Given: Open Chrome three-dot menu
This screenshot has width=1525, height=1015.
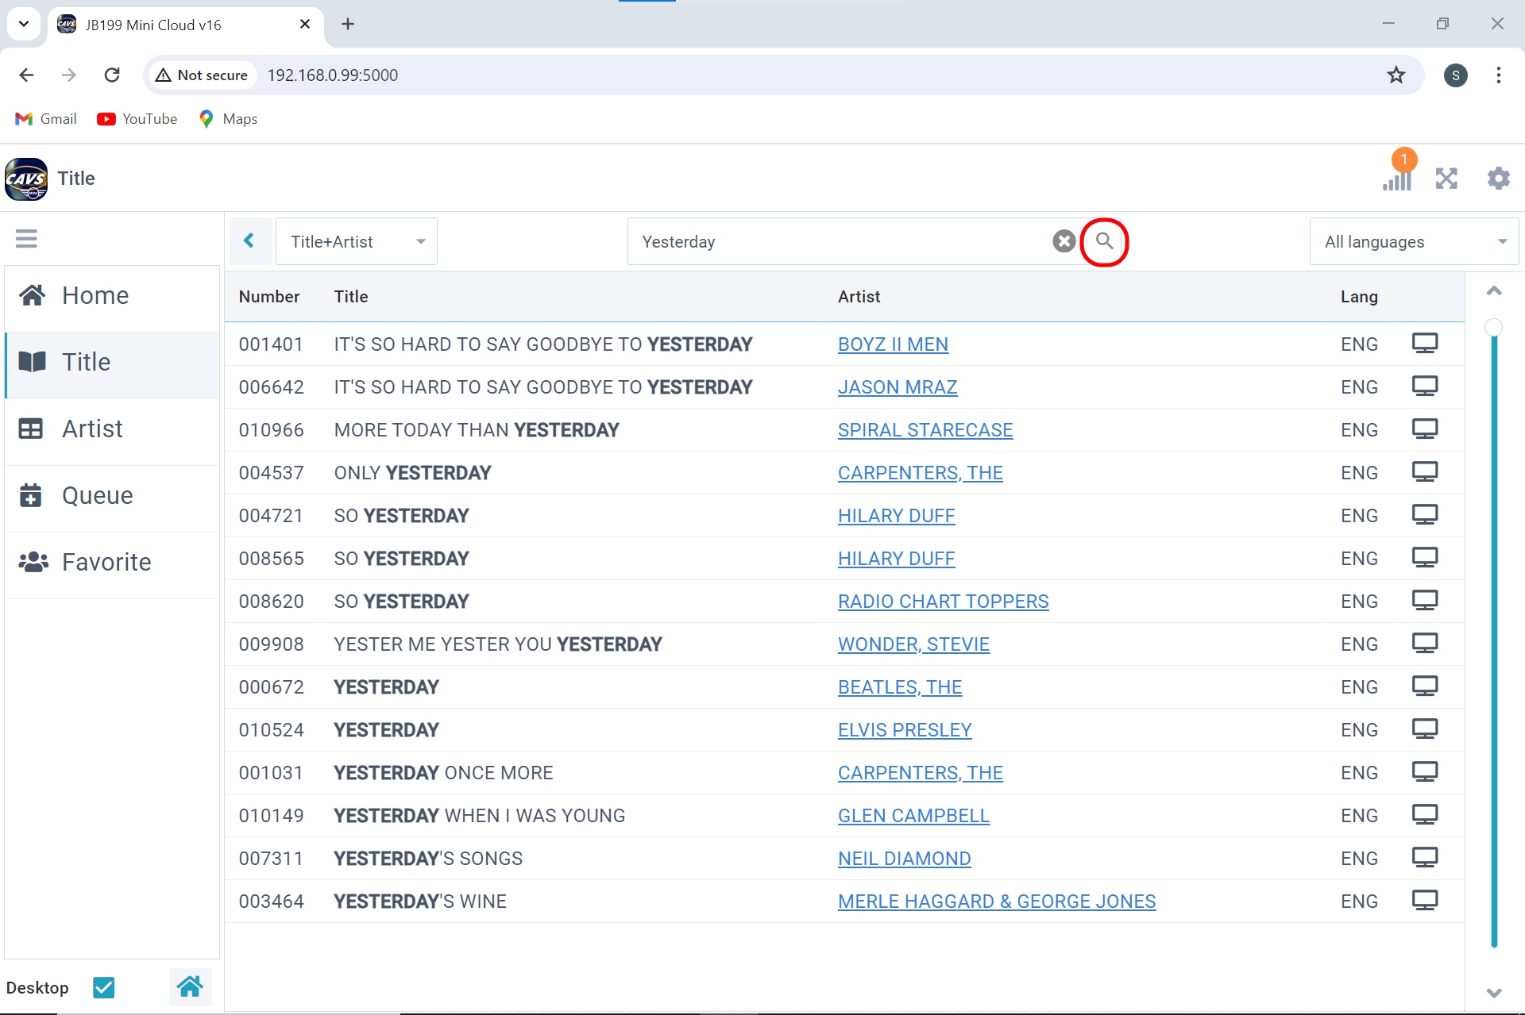Looking at the screenshot, I should click(1498, 75).
